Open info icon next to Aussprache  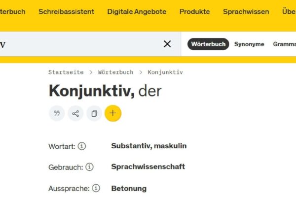coord(96,188)
